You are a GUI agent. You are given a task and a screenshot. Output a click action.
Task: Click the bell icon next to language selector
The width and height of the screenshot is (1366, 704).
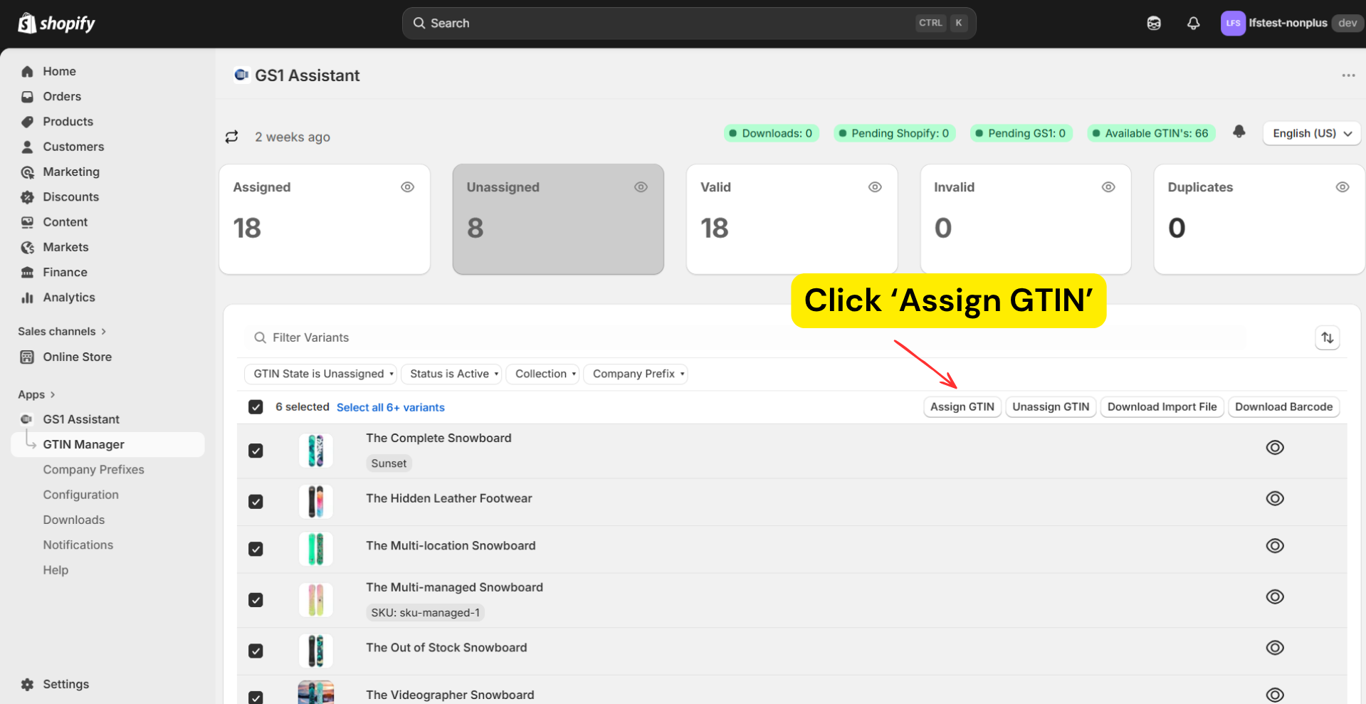tap(1239, 132)
